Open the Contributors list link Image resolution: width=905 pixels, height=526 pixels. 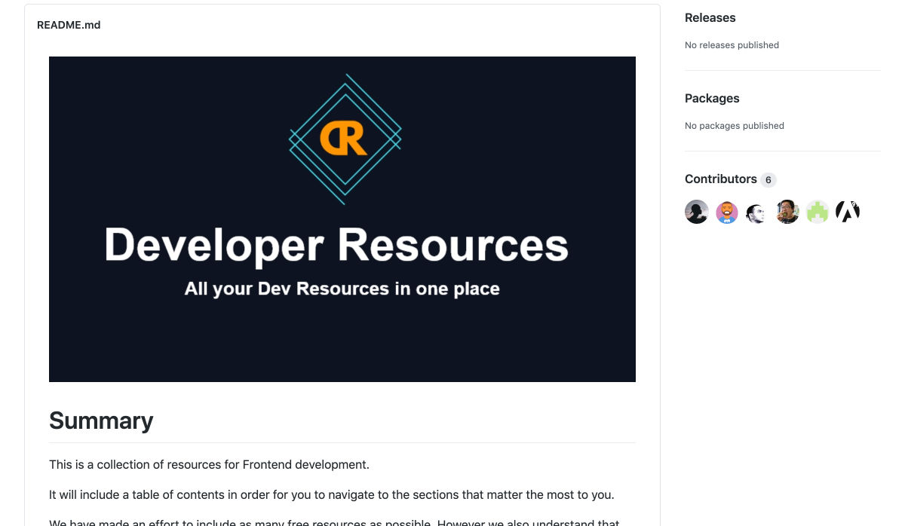coord(721,179)
